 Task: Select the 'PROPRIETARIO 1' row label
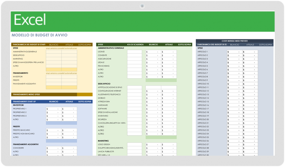click(20, 109)
